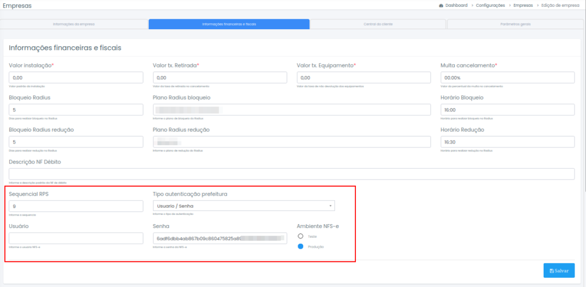Open the Empresas breadcrumb link

(522, 5)
